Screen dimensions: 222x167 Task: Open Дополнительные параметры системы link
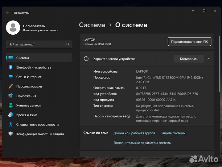(142, 143)
